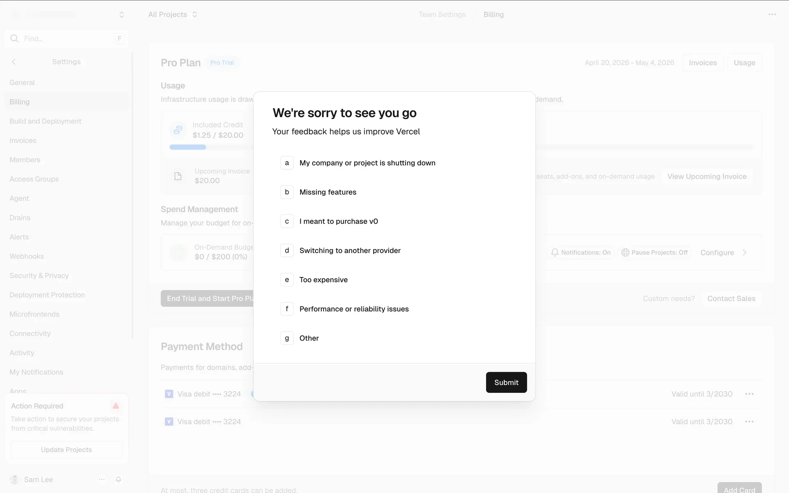Image resolution: width=789 pixels, height=493 pixels.
Task: Go to My Notifications
Action: click(x=67, y=372)
